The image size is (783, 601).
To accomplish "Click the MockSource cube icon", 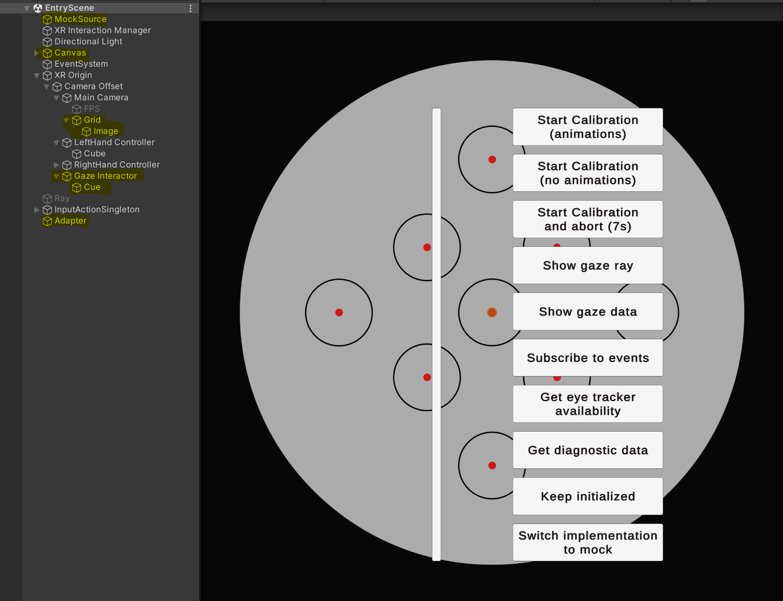I will pyautogui.click(x=47, y=19).
